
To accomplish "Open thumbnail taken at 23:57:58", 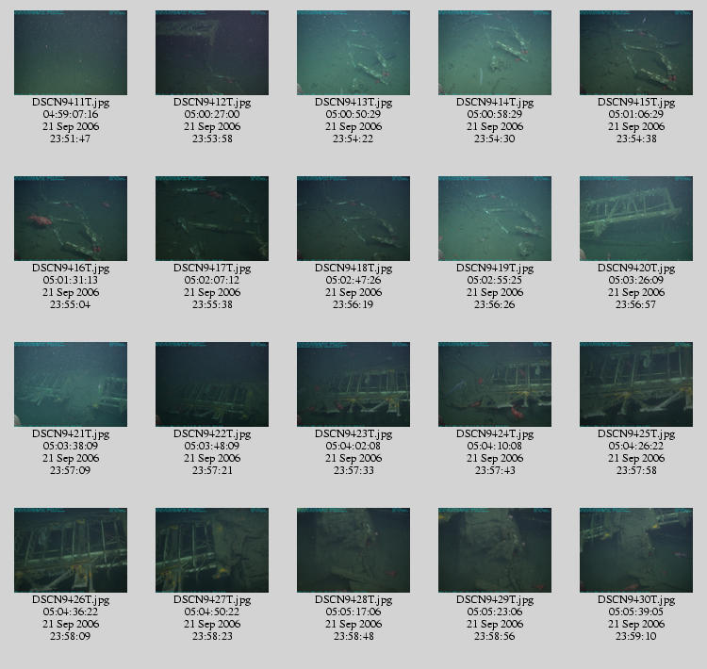I will coord(636,384).
